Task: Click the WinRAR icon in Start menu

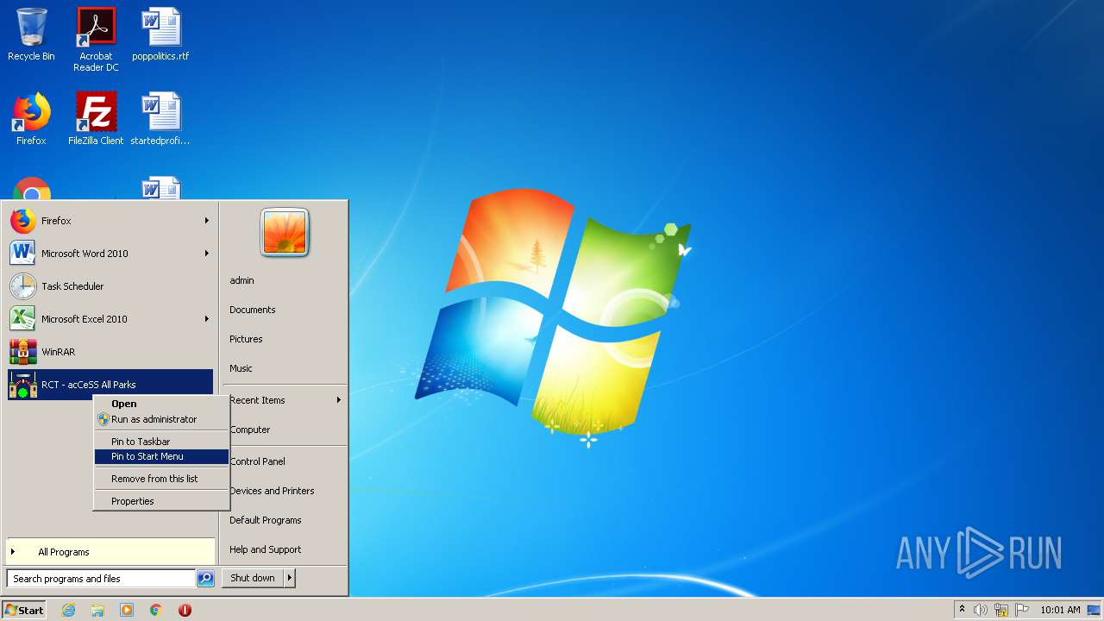Action: tap(23, 352)
